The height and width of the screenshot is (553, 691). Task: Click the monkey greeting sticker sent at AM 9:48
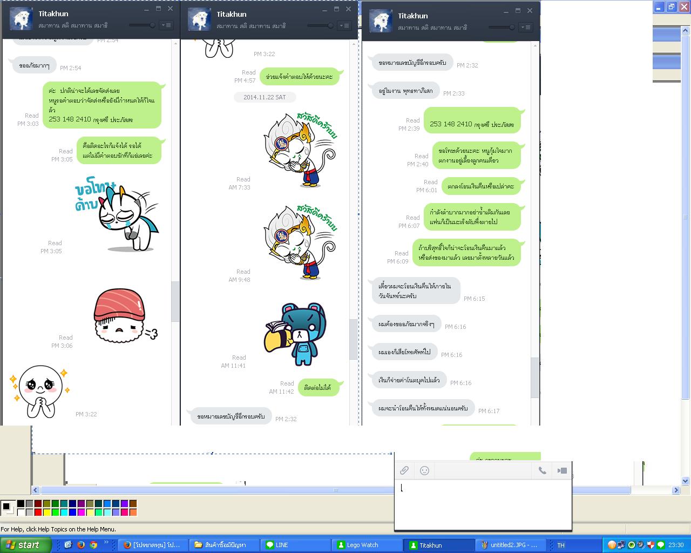click(x=300, y=241)
